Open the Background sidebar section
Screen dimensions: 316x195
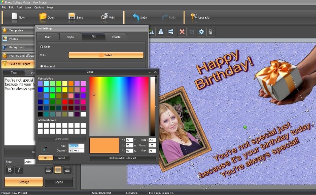click(x=18, y=47)
